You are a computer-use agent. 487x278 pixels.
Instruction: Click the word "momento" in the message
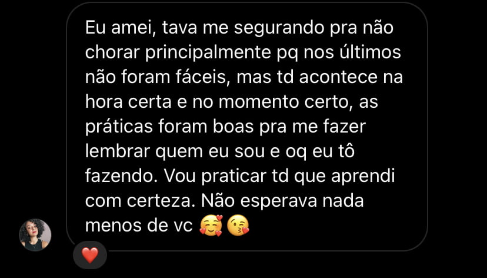259,102
